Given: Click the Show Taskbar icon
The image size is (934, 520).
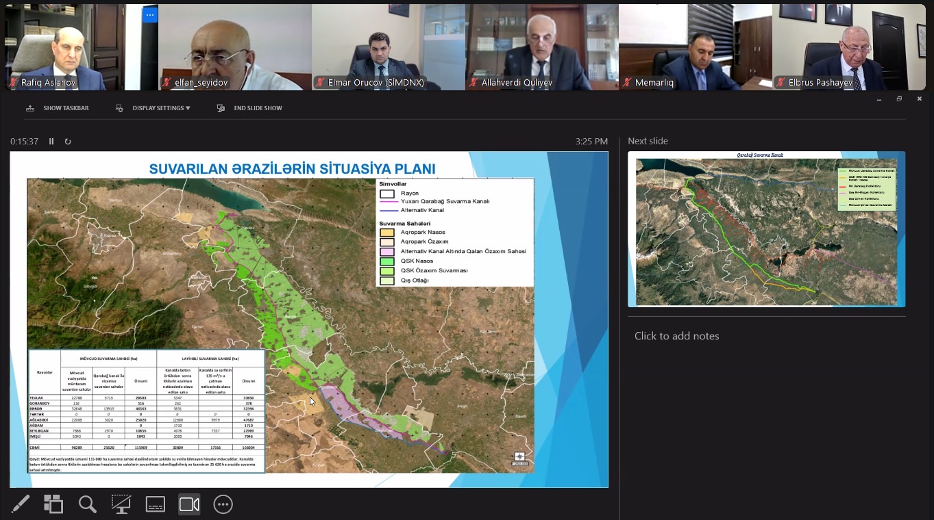Looking at the screenshot, I should click(30, 108).
